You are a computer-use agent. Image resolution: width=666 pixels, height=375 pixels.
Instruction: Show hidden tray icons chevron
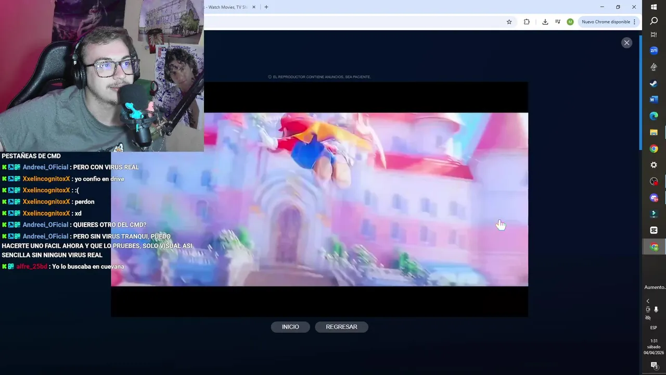(x=648, y=301)
